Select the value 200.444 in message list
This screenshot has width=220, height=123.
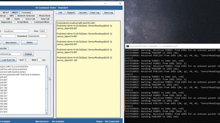(x=4, y=107)
